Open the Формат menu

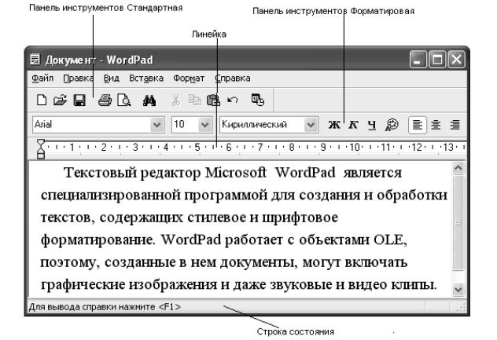tap(189, 79)
